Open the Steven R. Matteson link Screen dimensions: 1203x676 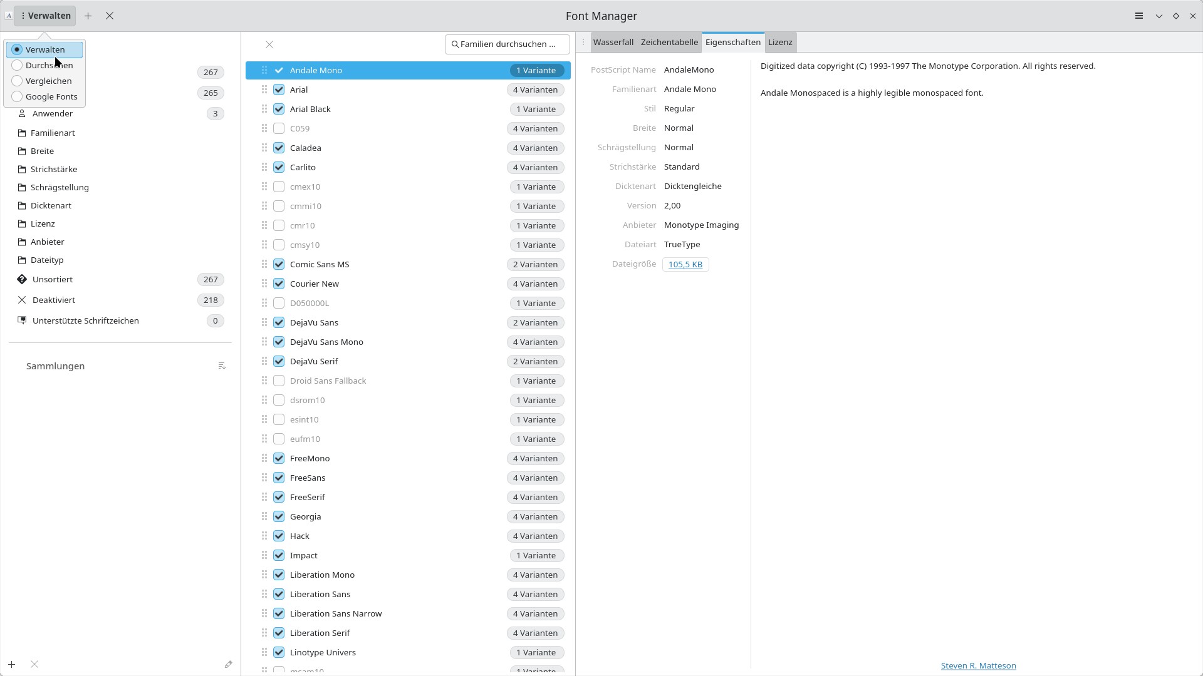(978, 666)
